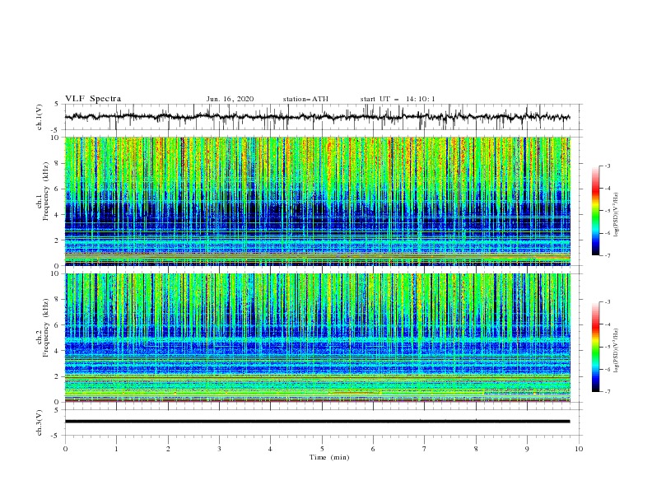
Task: Click the ch.2 spectrogram color bar
Action: [595, 347]
